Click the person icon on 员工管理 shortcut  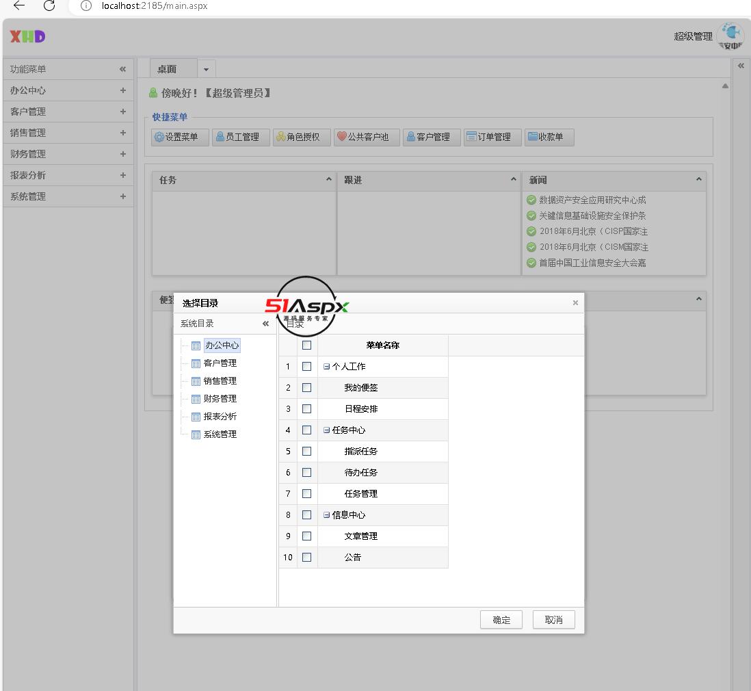click(x=220, y=137)
